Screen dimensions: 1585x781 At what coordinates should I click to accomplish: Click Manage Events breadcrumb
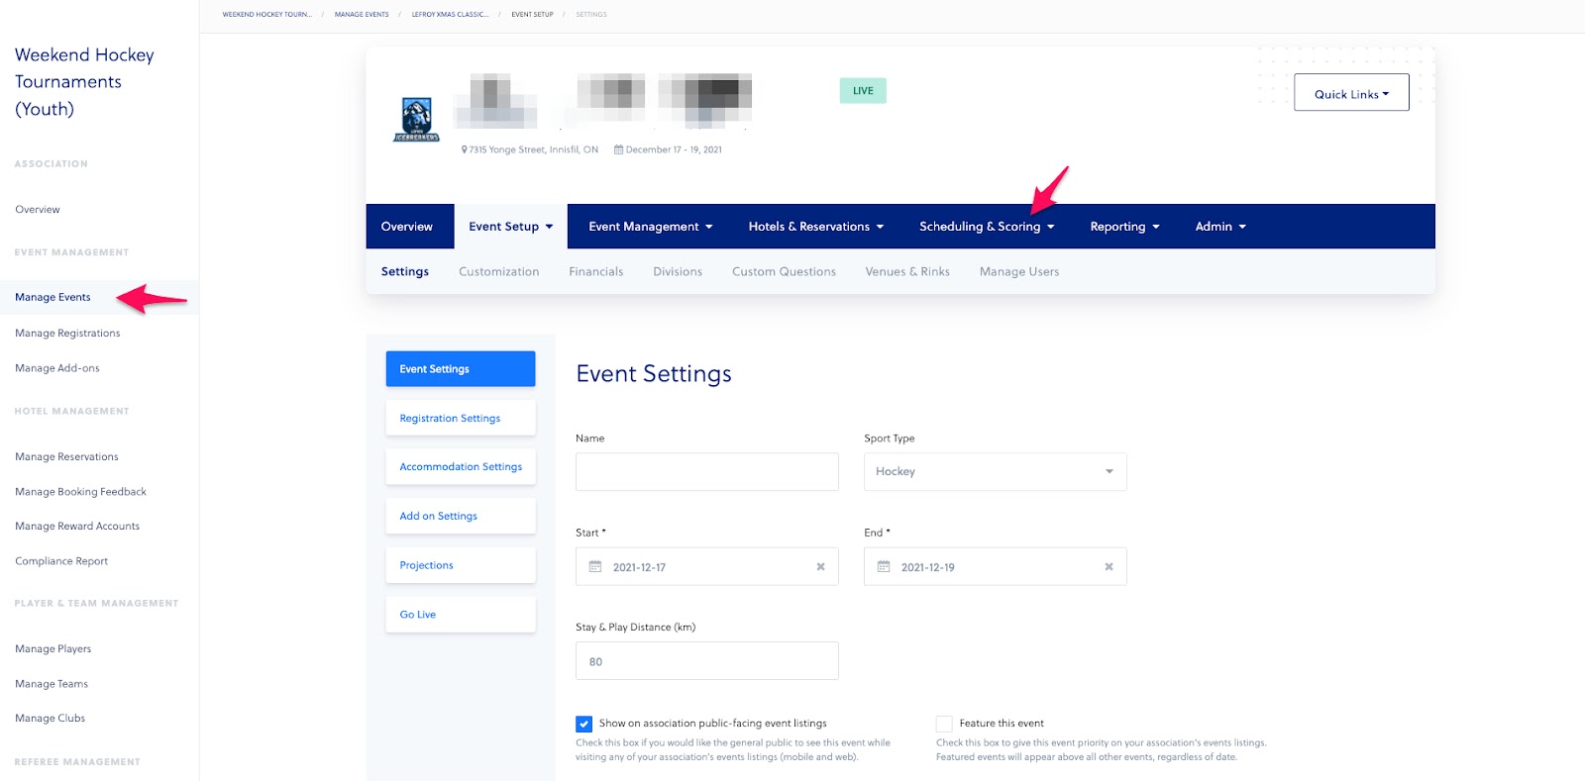point(362,15)
